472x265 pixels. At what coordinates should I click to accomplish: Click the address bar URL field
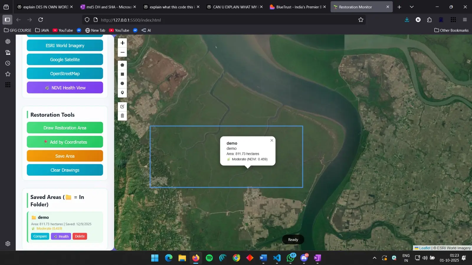coord(224,20)
